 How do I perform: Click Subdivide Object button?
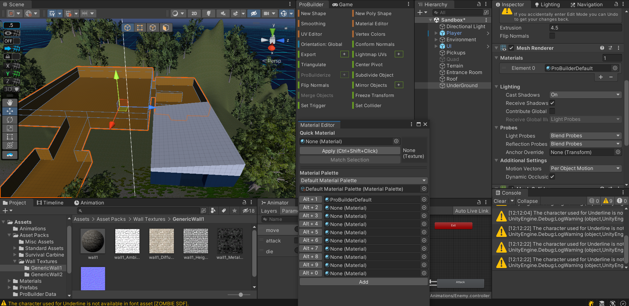pyautogui.click(x=374, y=75)
